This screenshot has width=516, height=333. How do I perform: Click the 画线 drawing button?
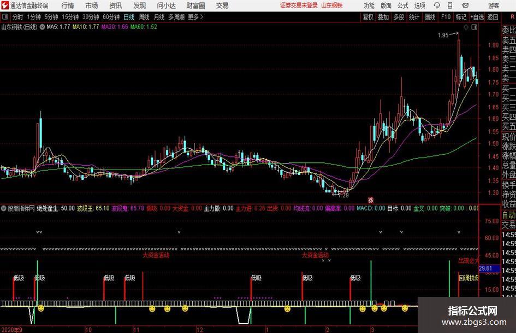tap(430, 17)
